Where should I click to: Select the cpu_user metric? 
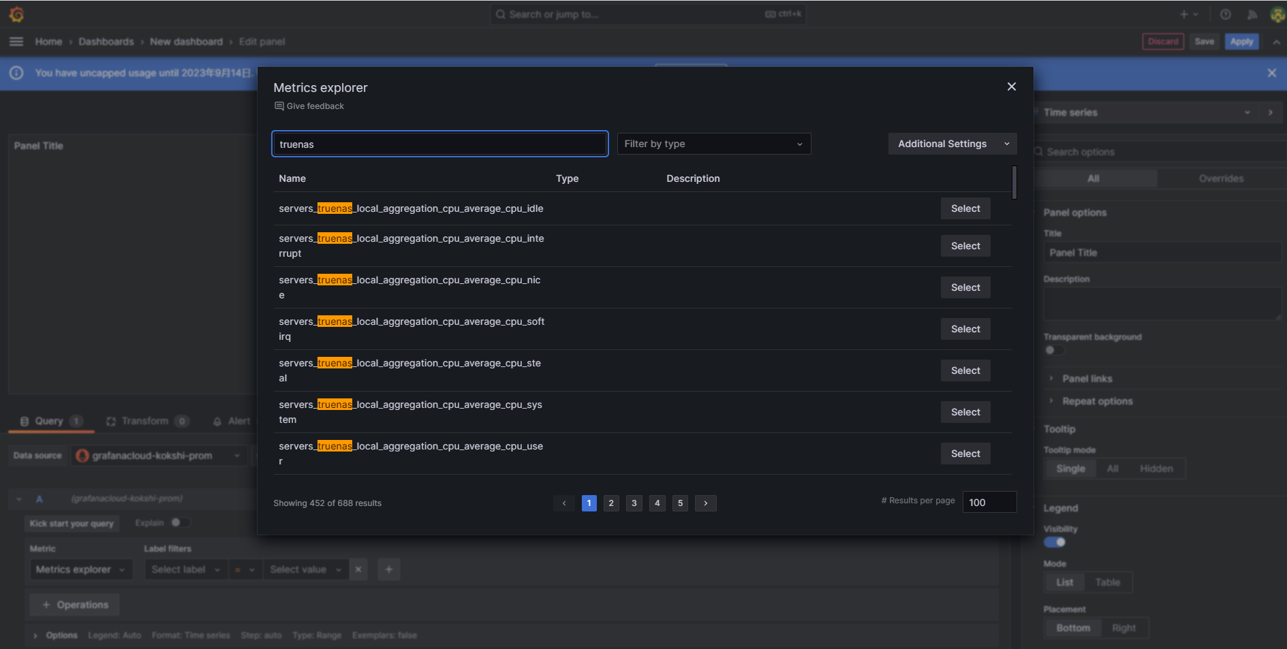point(965,454)
